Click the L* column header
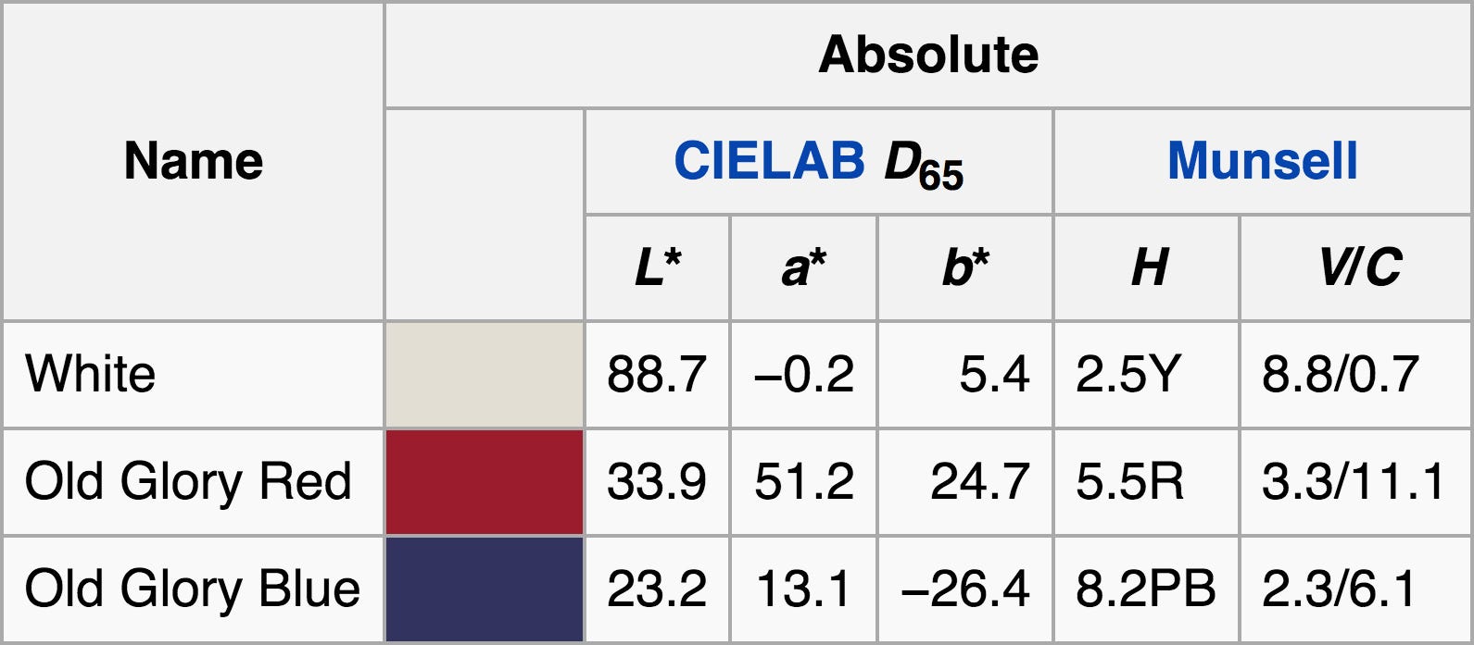The height and width of the screenshot is (645, 1474). (658, 268)
